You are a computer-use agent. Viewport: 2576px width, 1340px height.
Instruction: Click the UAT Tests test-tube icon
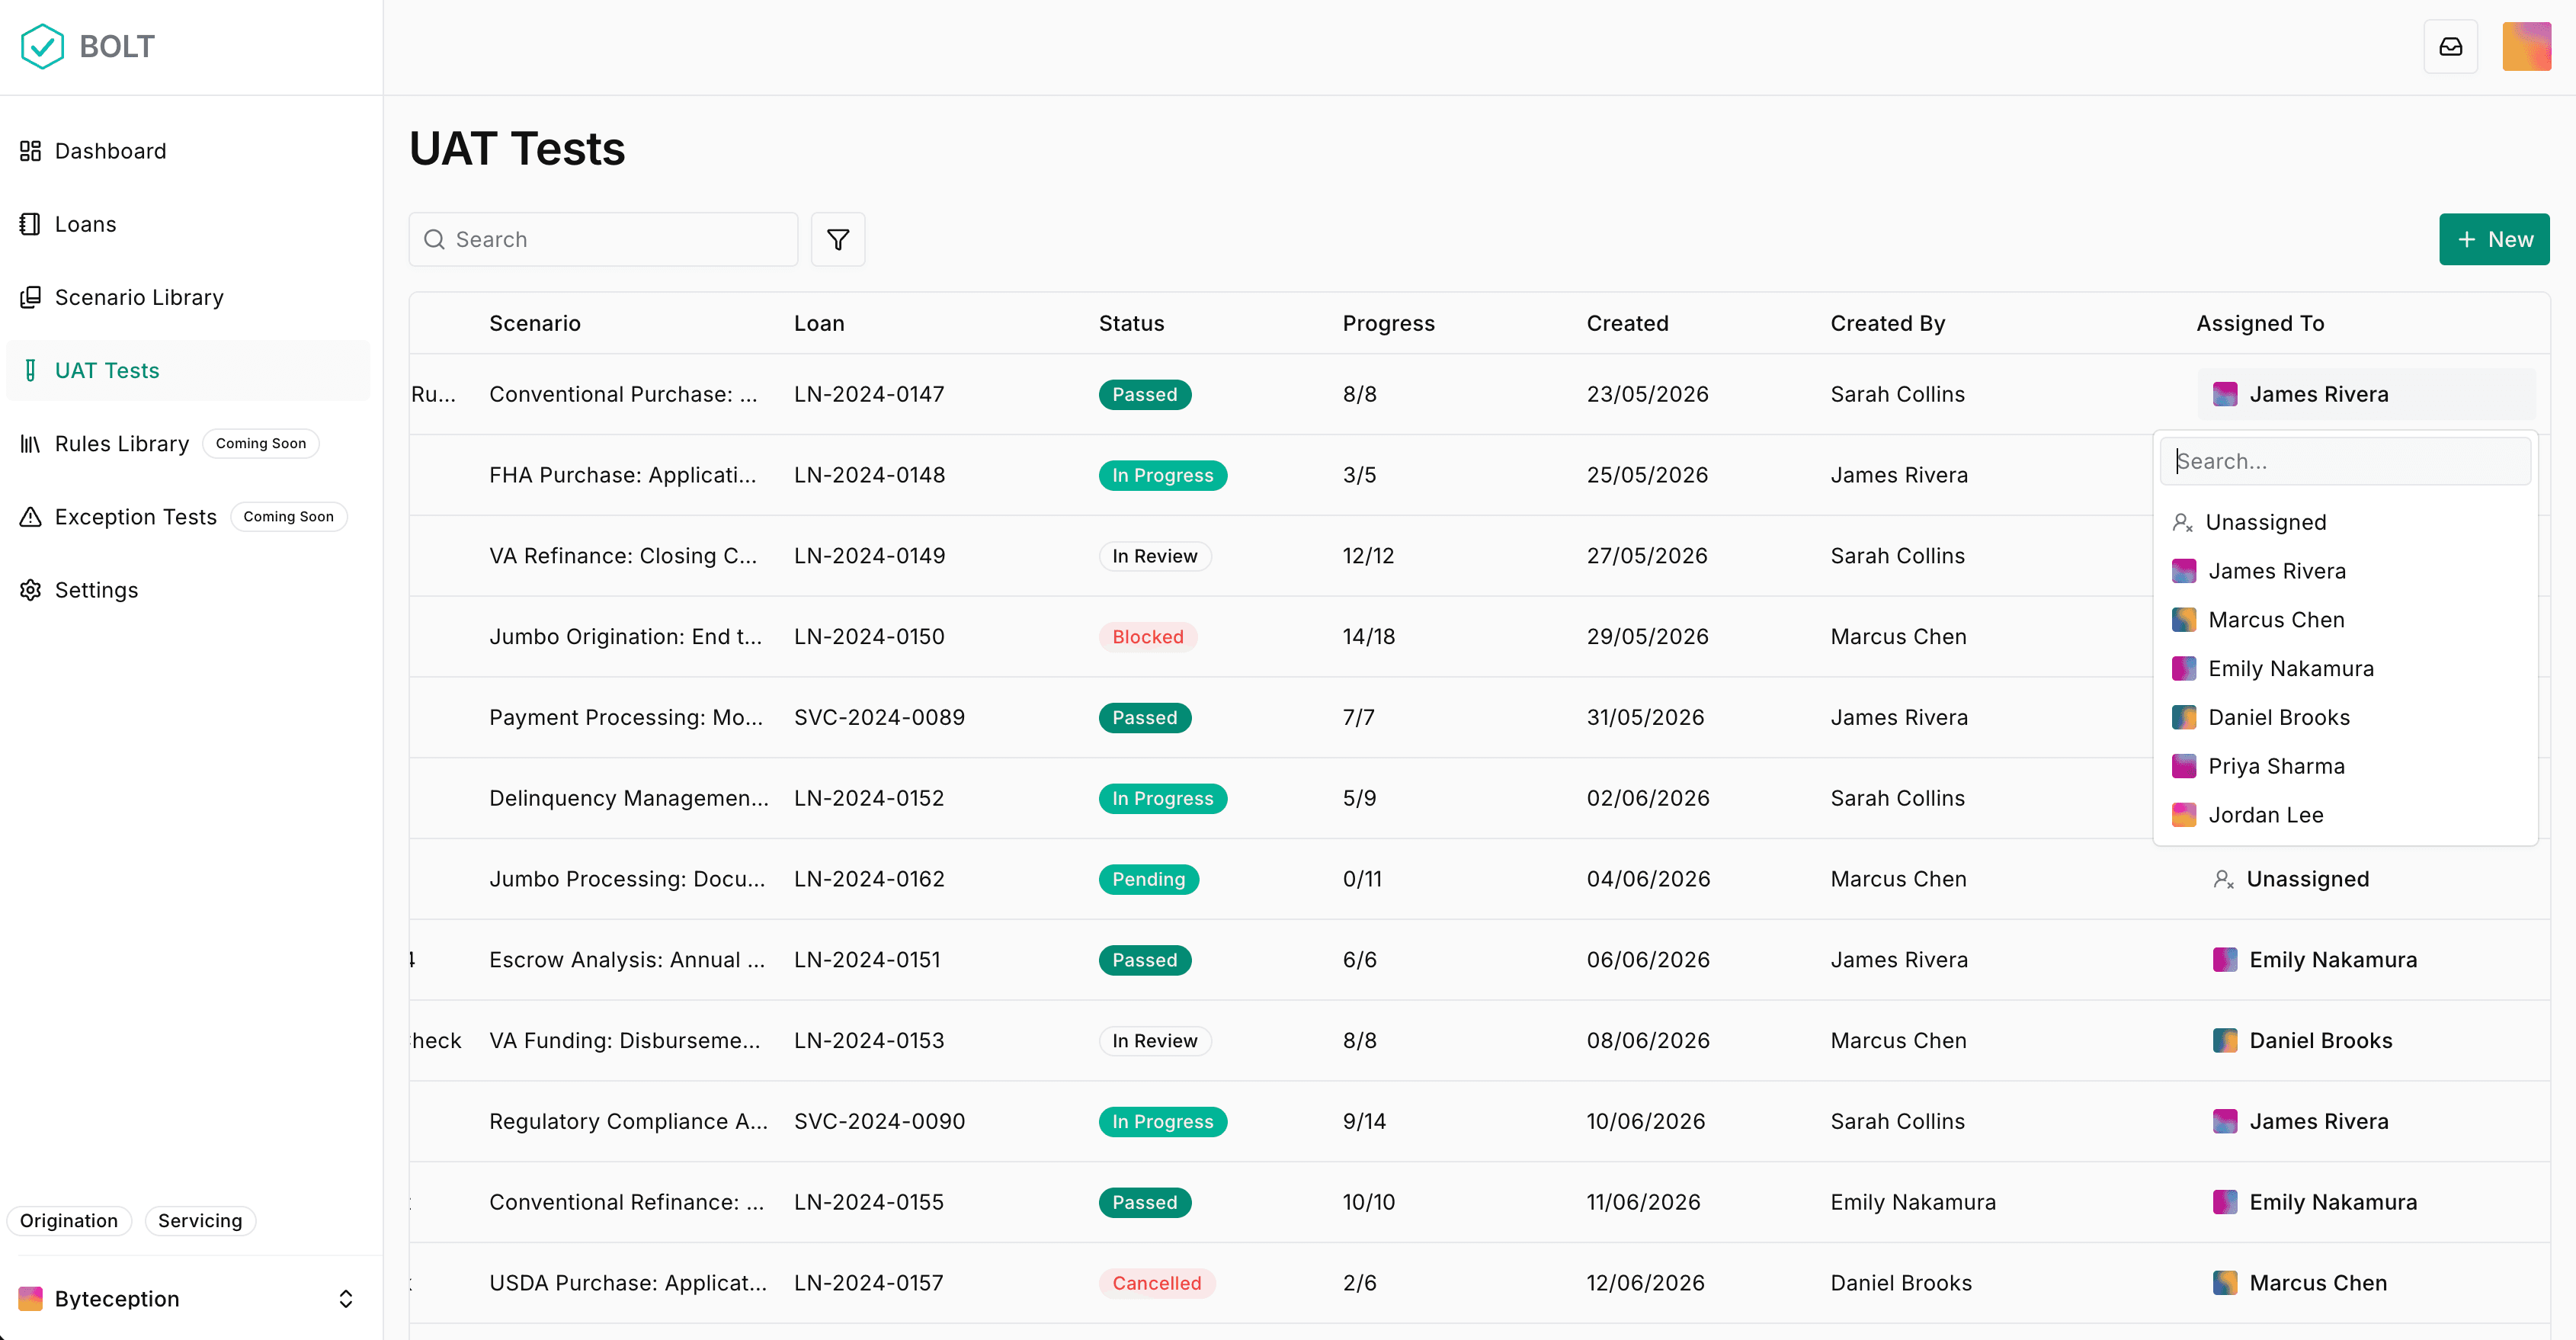point(31,370)
